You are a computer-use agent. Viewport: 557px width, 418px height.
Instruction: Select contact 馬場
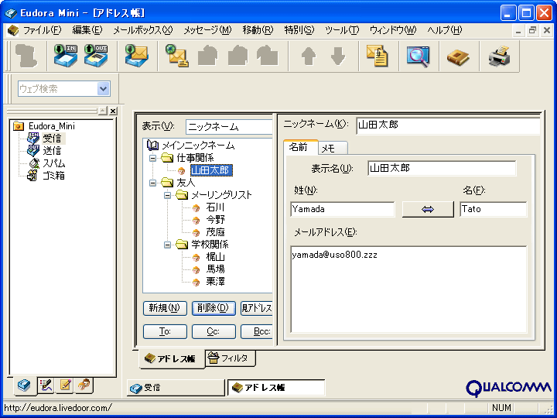215,269
